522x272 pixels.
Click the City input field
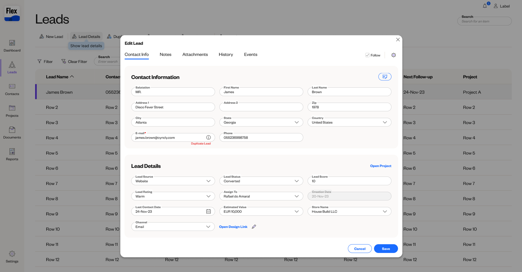click(x=173, y=122)
